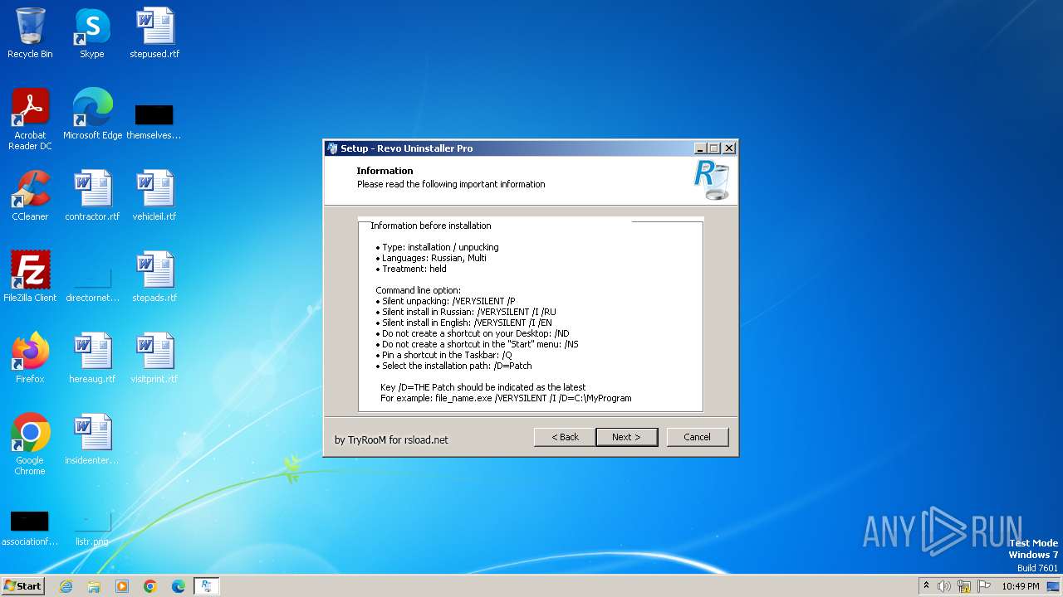Click the "Languages: Russian, Multi" line

(x=431, y=258)
